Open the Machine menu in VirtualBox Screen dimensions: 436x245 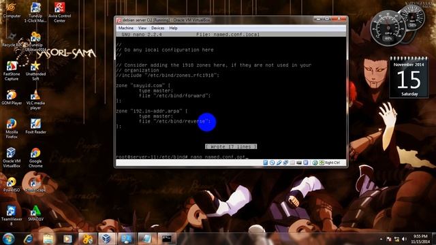(125, 28)
